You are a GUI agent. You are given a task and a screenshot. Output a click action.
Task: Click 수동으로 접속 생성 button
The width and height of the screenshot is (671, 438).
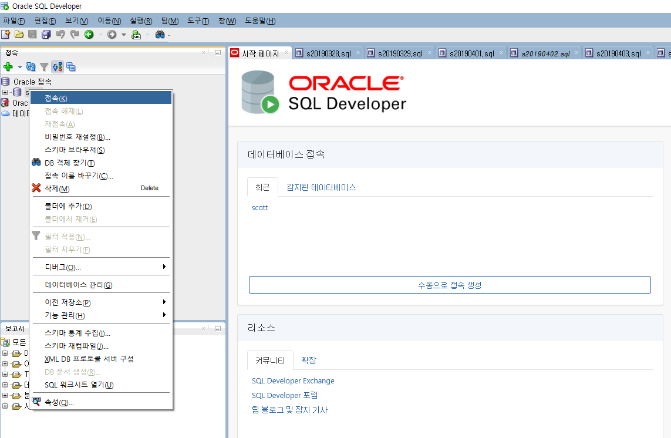tap(450, 285)
